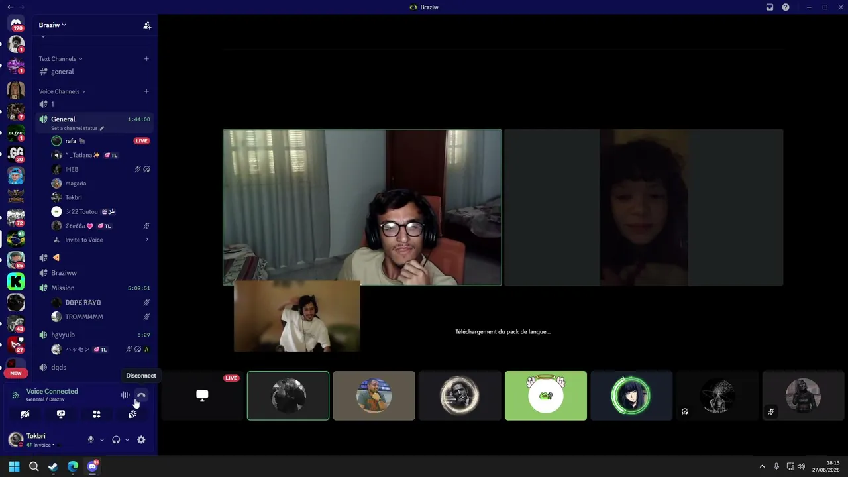
Task: Open microphone input options arrow
Action: point(102,439)
